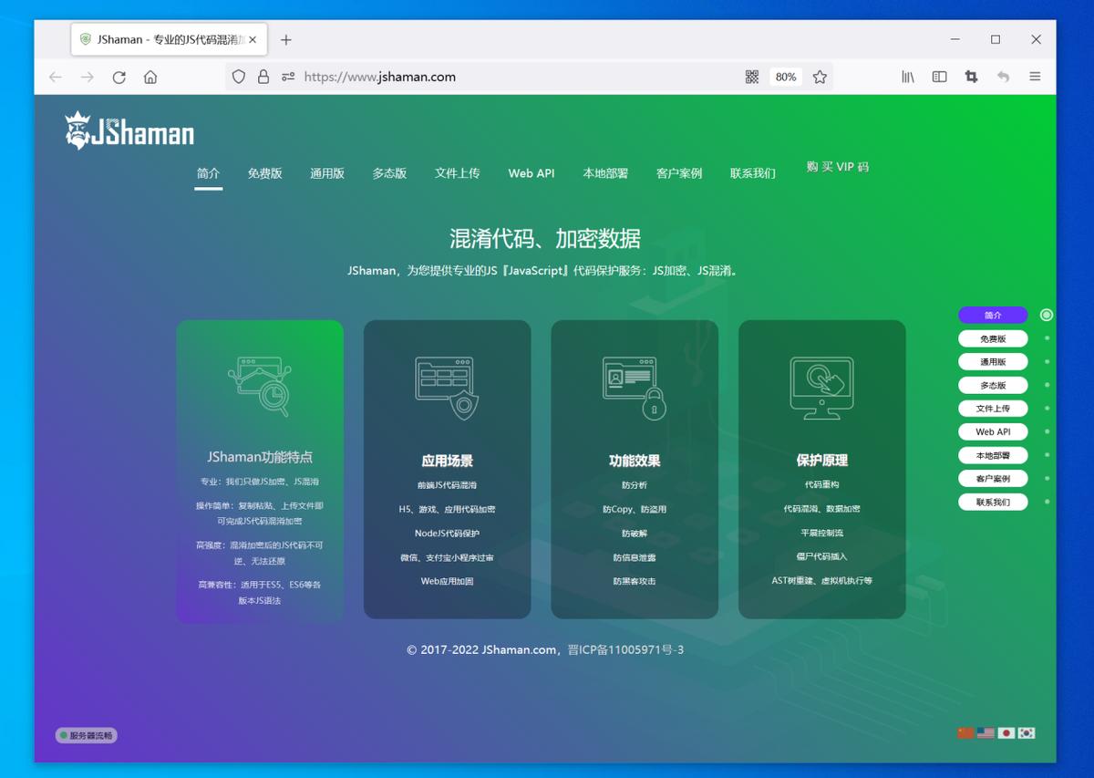Open Firefox screenshot tool via crop icon
The image size is (1094, 778).
click(971, 77)
